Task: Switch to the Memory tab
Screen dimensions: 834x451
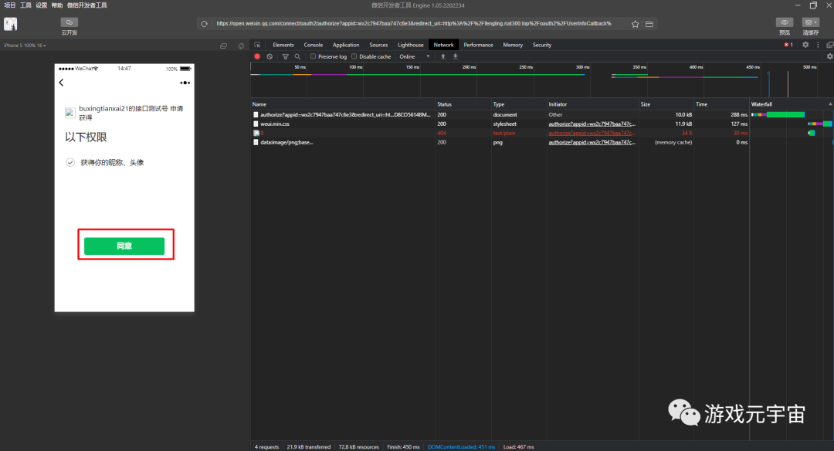Action: (x=513, y=46)
